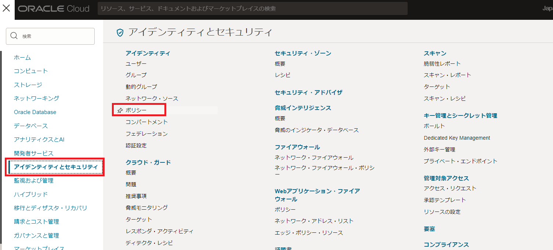Open 請求とコスト管理 category

pos(36,222)
